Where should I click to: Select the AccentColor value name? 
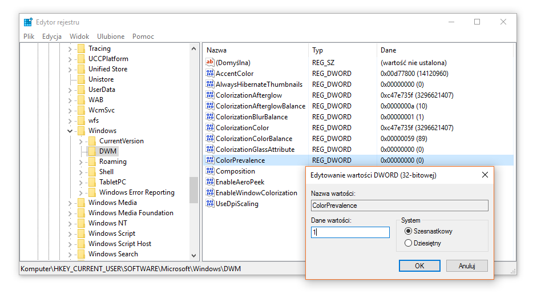click(235, 73)
